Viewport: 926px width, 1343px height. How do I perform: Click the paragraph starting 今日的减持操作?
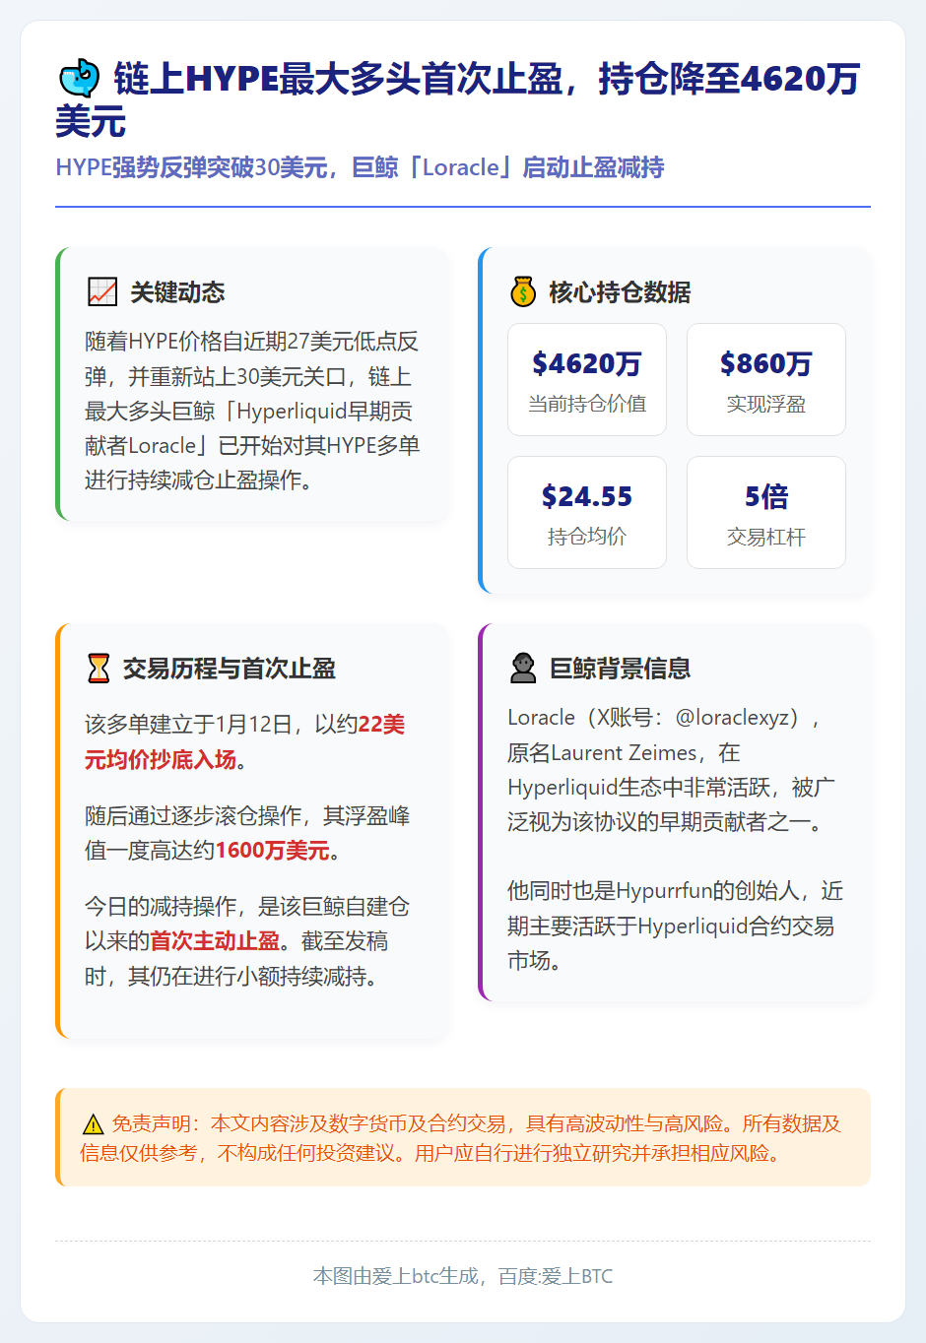[x=247, y=941]
